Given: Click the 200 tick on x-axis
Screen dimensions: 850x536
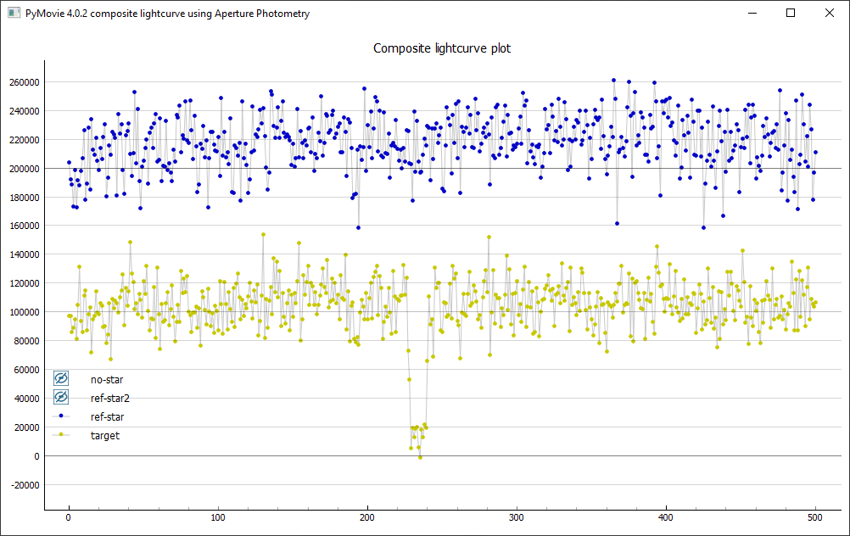Looking at the screenshot, I should (x=367, y=518).
